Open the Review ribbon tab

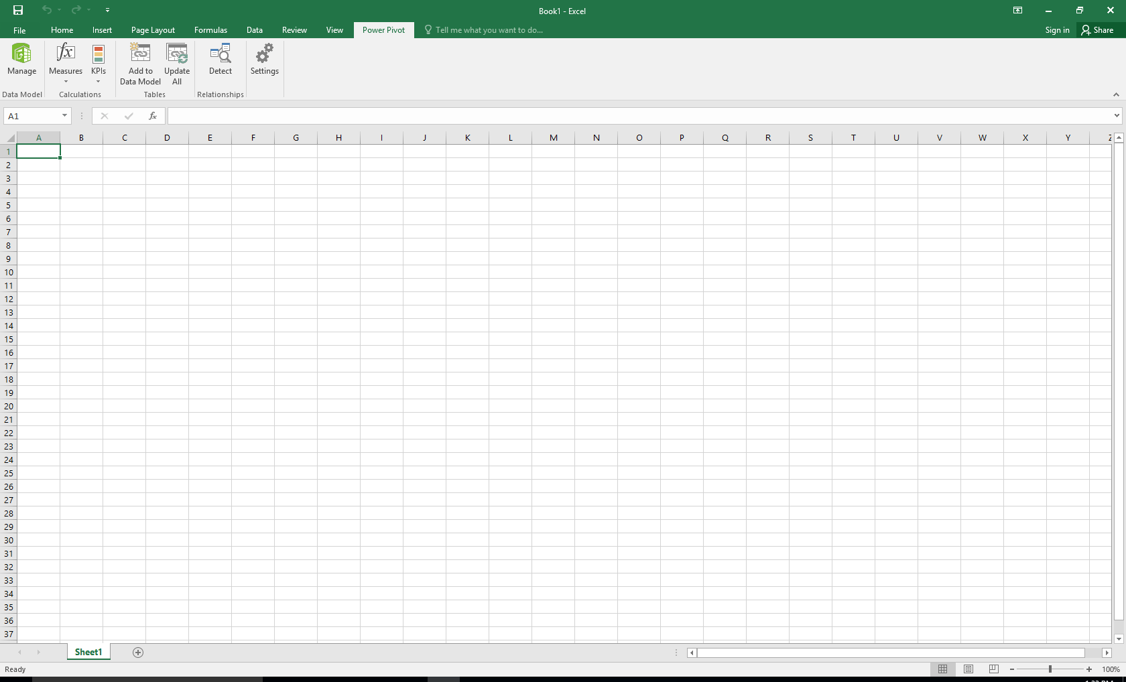[294, 29]
